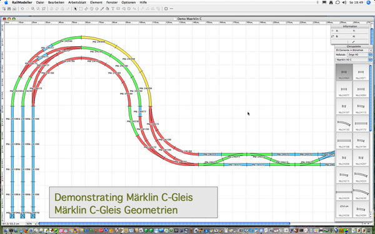375x234 pixels.
Task: Open Spotlight search in the menu bar
Action: [369, 2]
